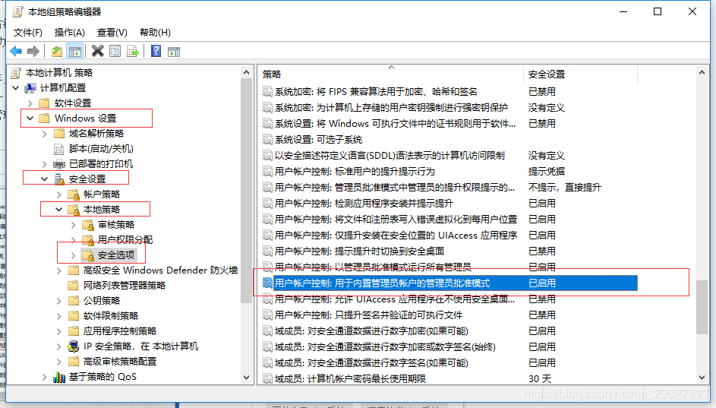Click the tree pane vertical scrollbar thumb
This screenshot has width=716, height=408.
(x=247, y=191)
